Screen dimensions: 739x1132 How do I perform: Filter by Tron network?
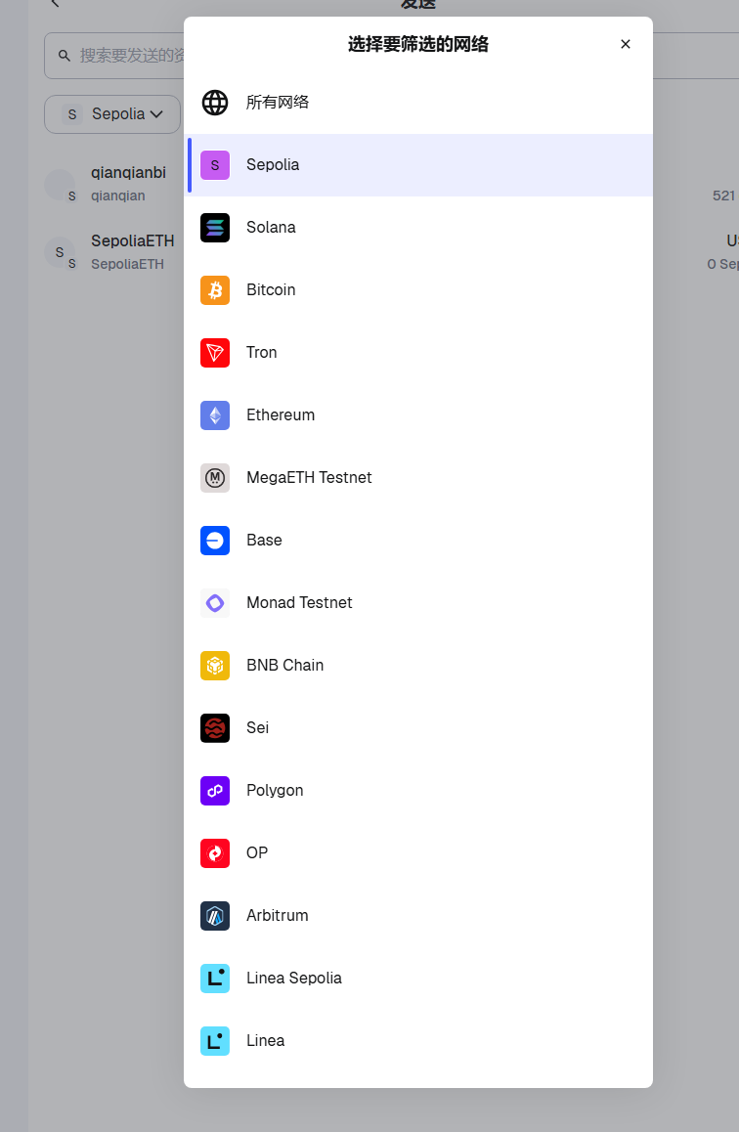point(418,353)
